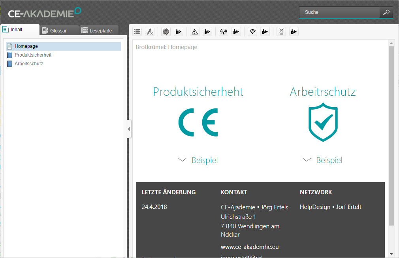Collapse the left navigation panel with arrow handle
Screen dimensions: 399x258
click(x=129, y=129)
